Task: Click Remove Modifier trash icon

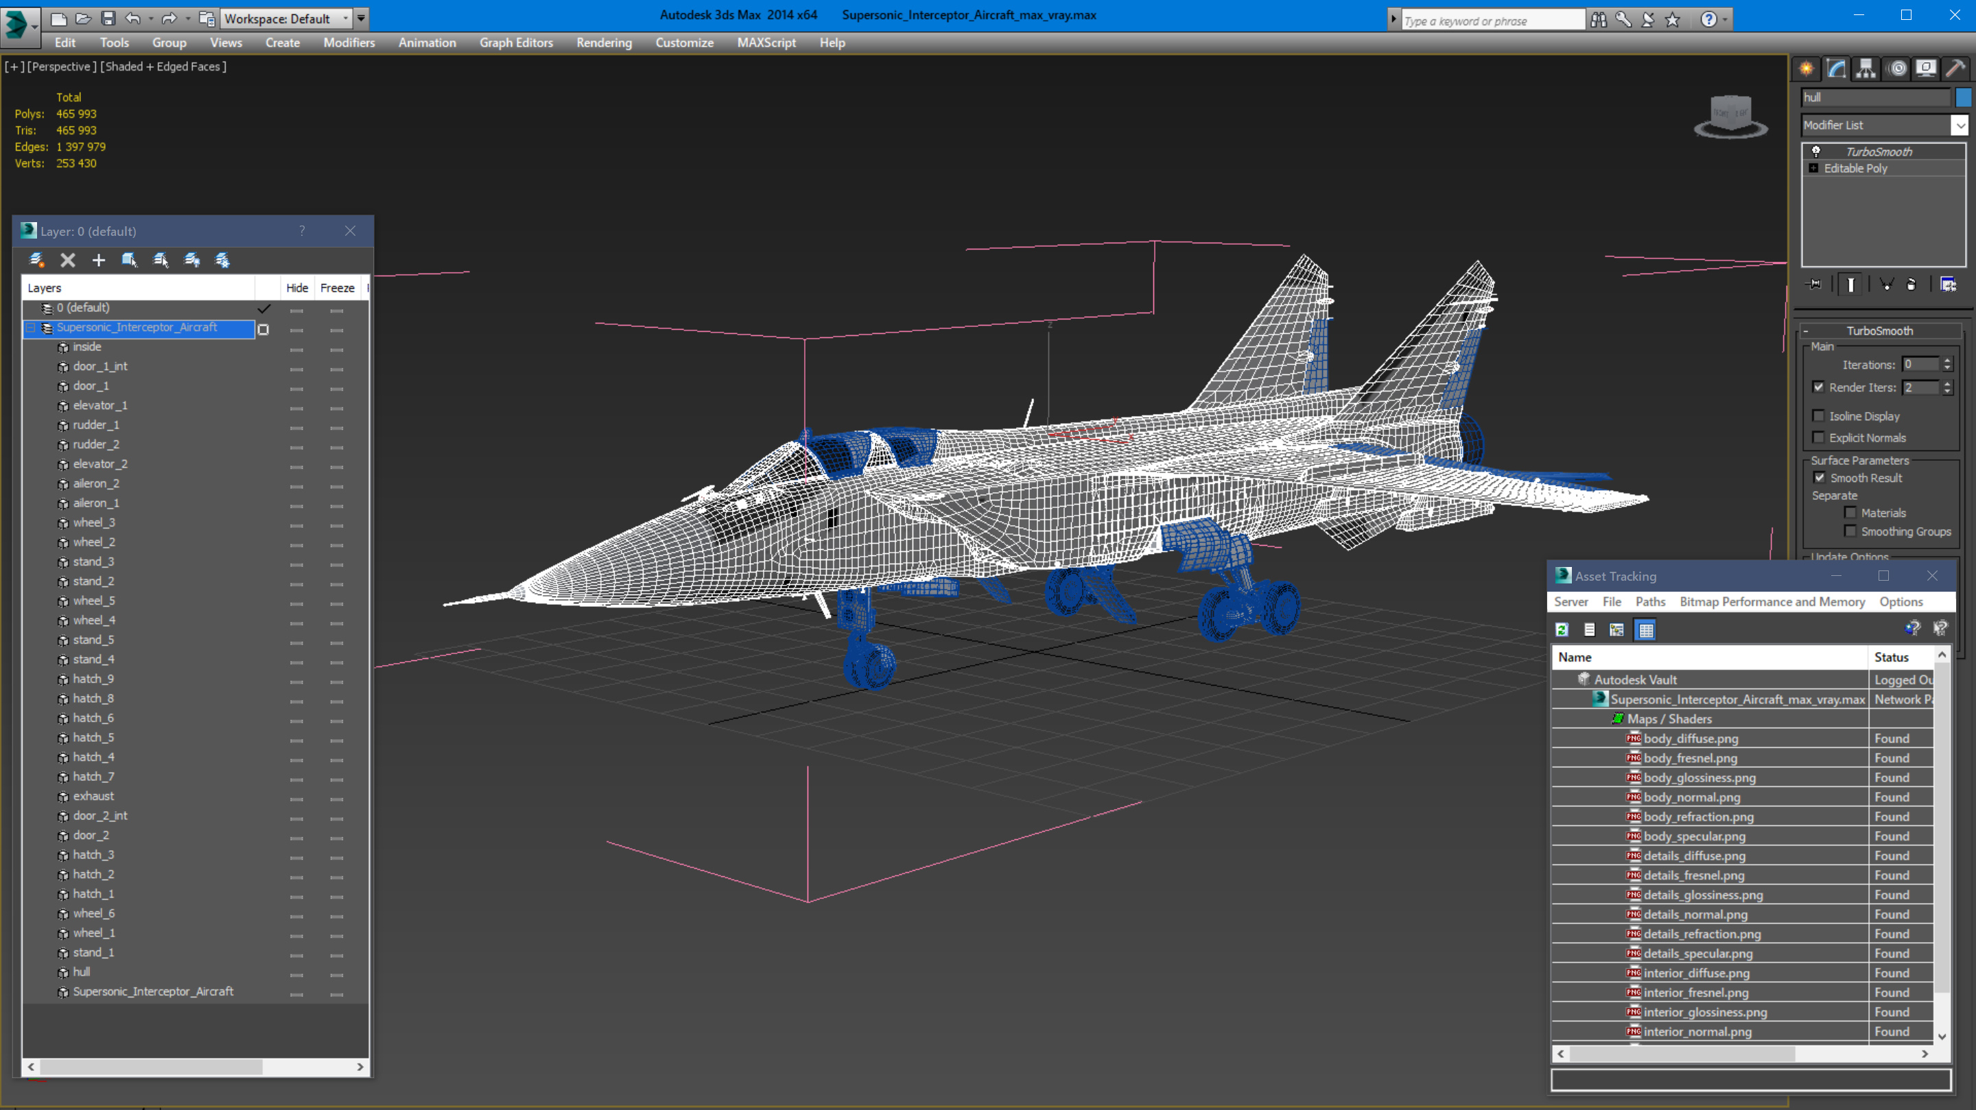Action: coord(1911,285)
